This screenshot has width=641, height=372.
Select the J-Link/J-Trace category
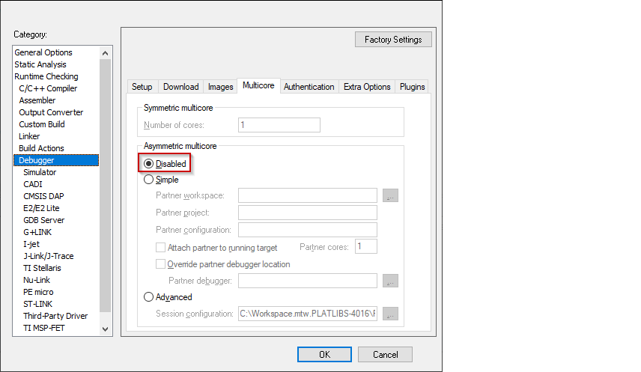click(x=49, y=256)
